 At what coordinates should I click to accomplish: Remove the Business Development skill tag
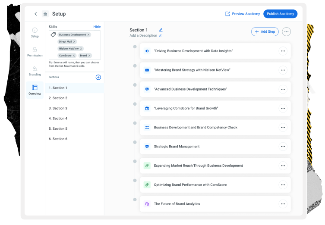click(88, 35)
